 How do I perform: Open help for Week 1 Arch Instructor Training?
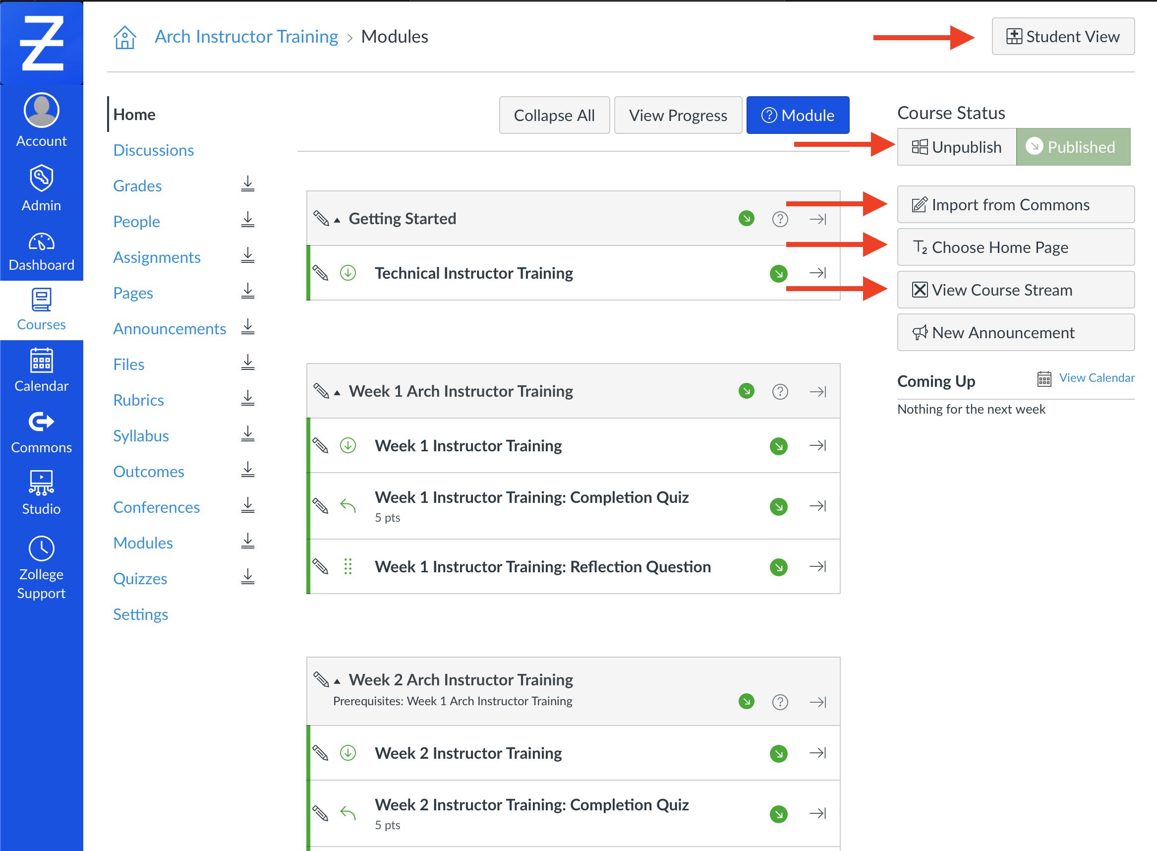click(779, 391)
